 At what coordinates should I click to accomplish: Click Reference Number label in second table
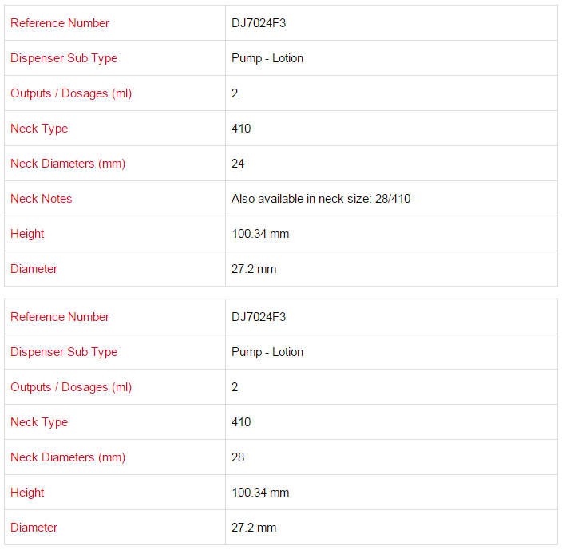coord(60,317)
